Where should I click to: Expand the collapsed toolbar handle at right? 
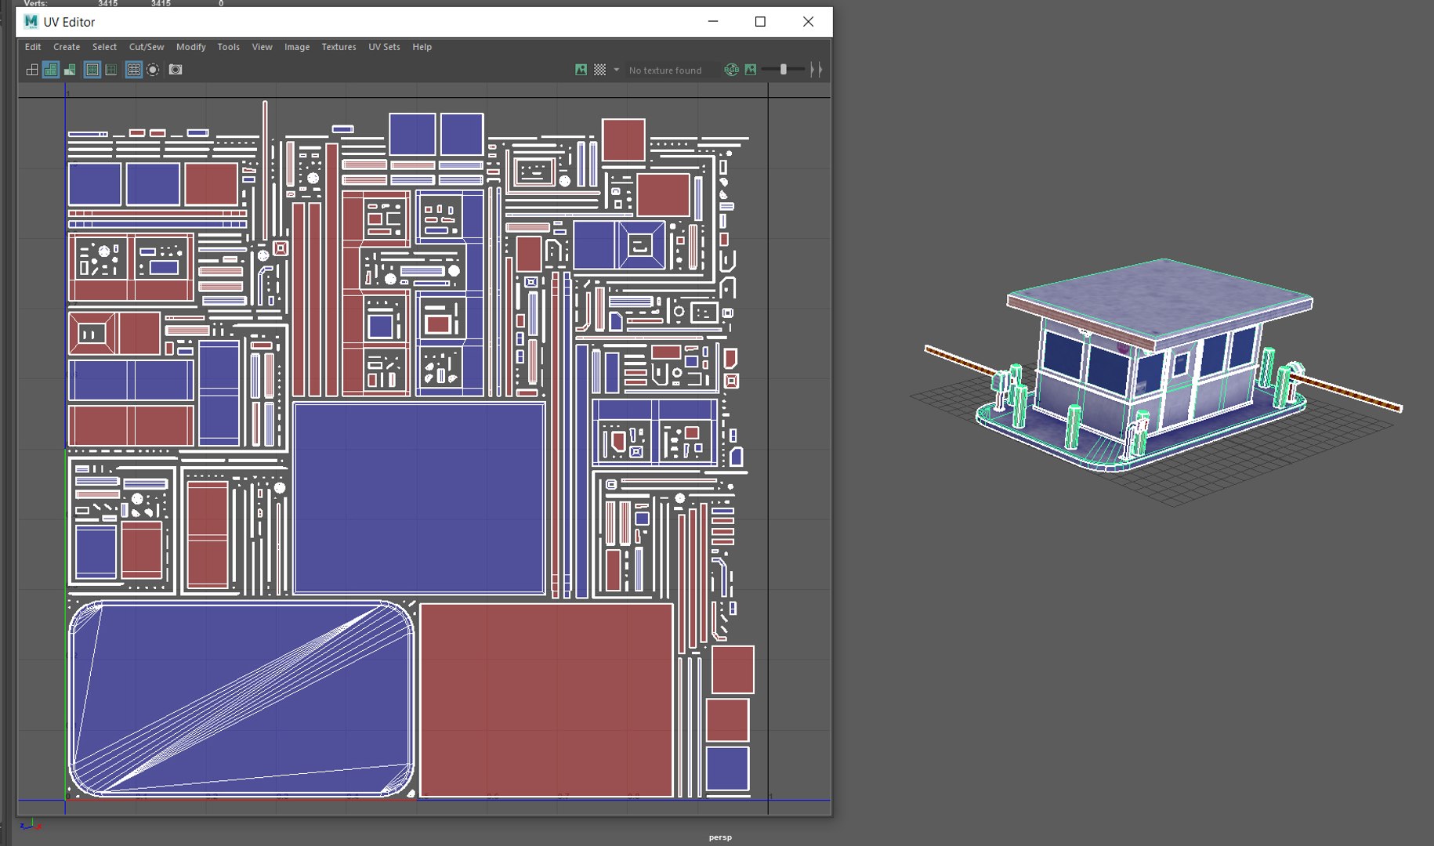pyautogui.click(x=817, y=70)
